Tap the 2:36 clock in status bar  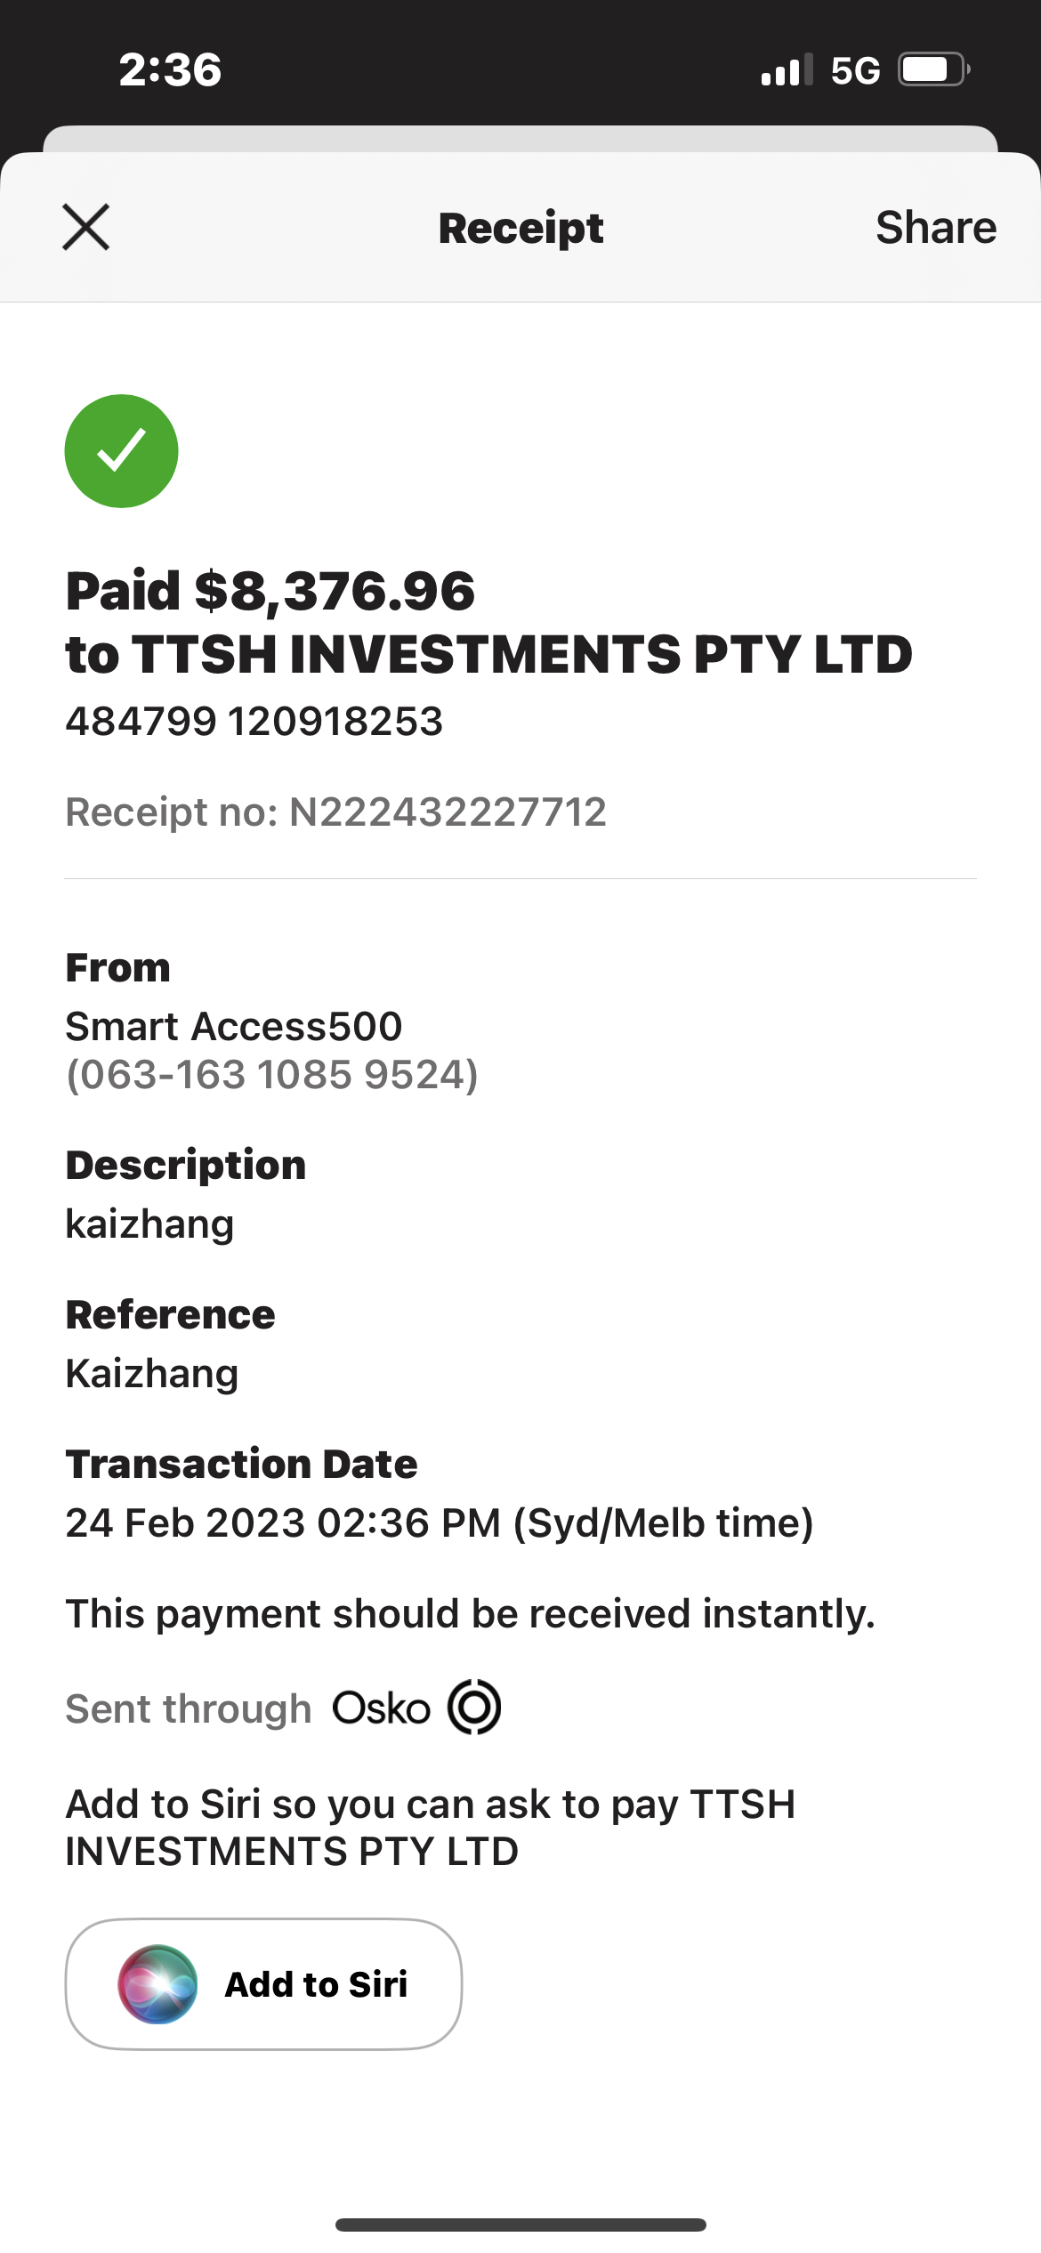pos(170,69)
